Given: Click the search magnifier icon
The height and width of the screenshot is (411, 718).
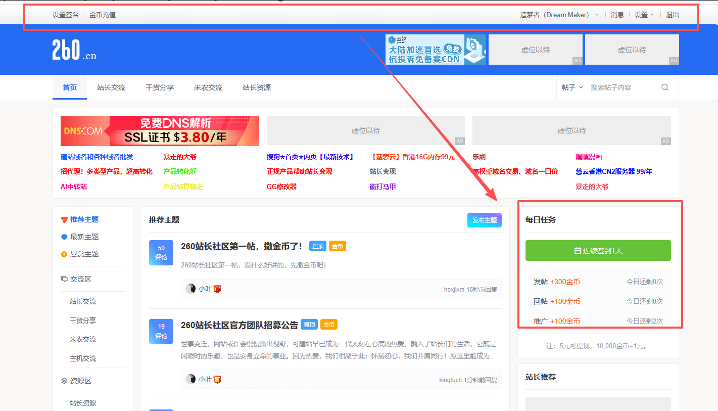Looking at the screenshot, I should point(665,87).
